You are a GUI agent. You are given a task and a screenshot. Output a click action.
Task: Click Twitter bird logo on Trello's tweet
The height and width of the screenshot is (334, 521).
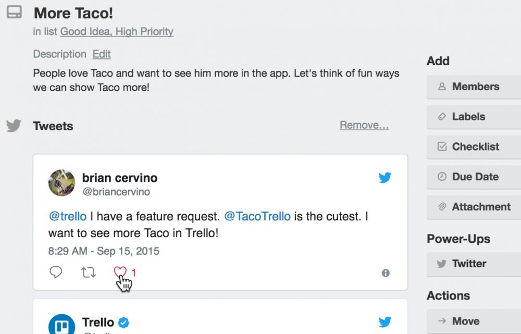click(385, 323)
